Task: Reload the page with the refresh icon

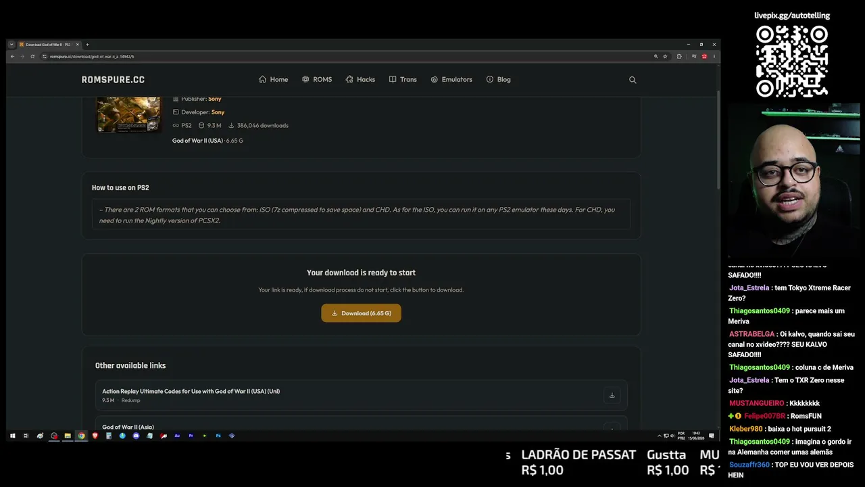Action: click(x=32, y=56)
